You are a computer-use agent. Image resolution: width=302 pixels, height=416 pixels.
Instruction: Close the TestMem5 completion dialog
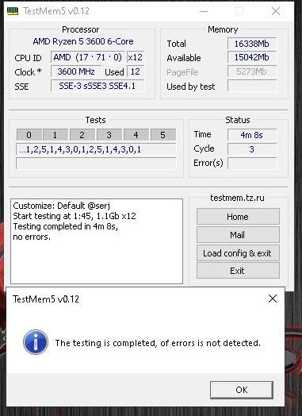273,299
